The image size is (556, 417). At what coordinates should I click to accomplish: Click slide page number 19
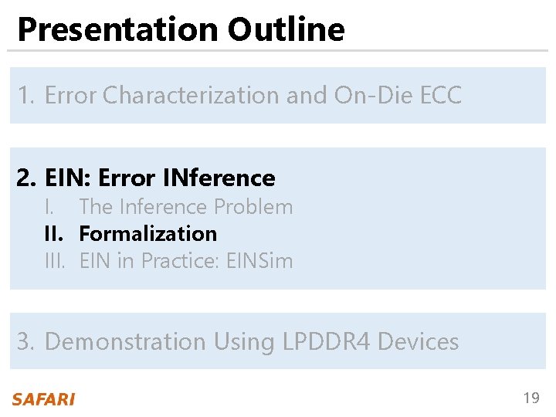click(x=531, y=398)
